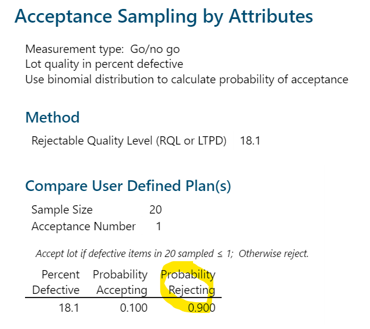This screenshot has height=329, width=370.
Task: Select the Measurement type Go/no go line
Action: 102,49
